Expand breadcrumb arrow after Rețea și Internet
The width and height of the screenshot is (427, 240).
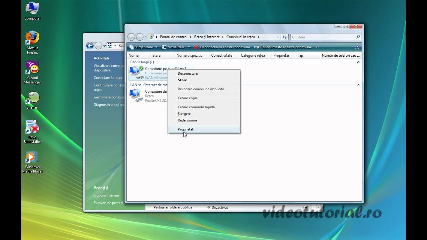click(223, 37)
